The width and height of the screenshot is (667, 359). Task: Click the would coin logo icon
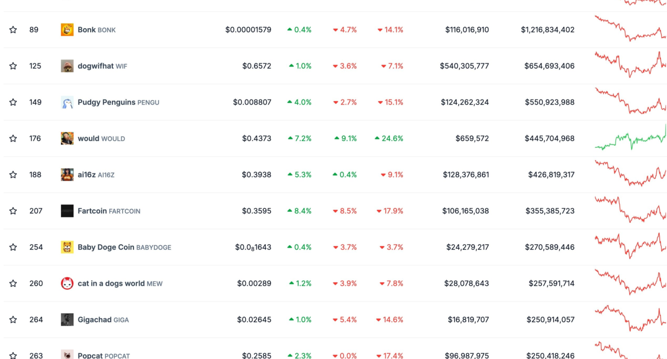(x=67, y=138)
